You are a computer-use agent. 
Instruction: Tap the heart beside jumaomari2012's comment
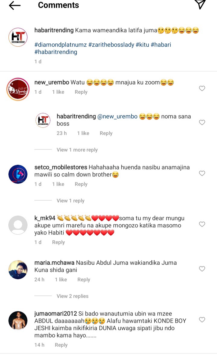(x=202, y=320)
